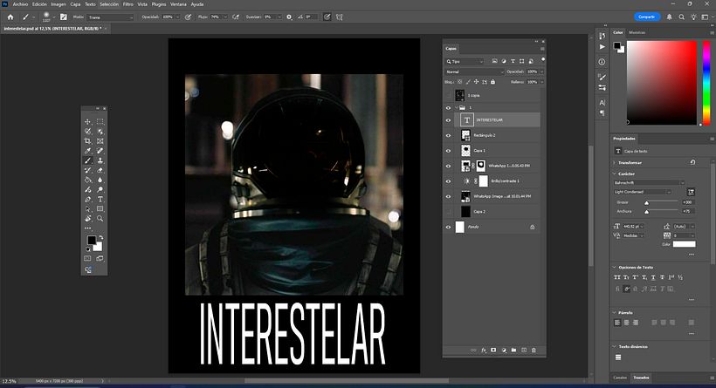Collapse the Párrafo section
This screenshot has height=388, width=716.
(615, 313)
